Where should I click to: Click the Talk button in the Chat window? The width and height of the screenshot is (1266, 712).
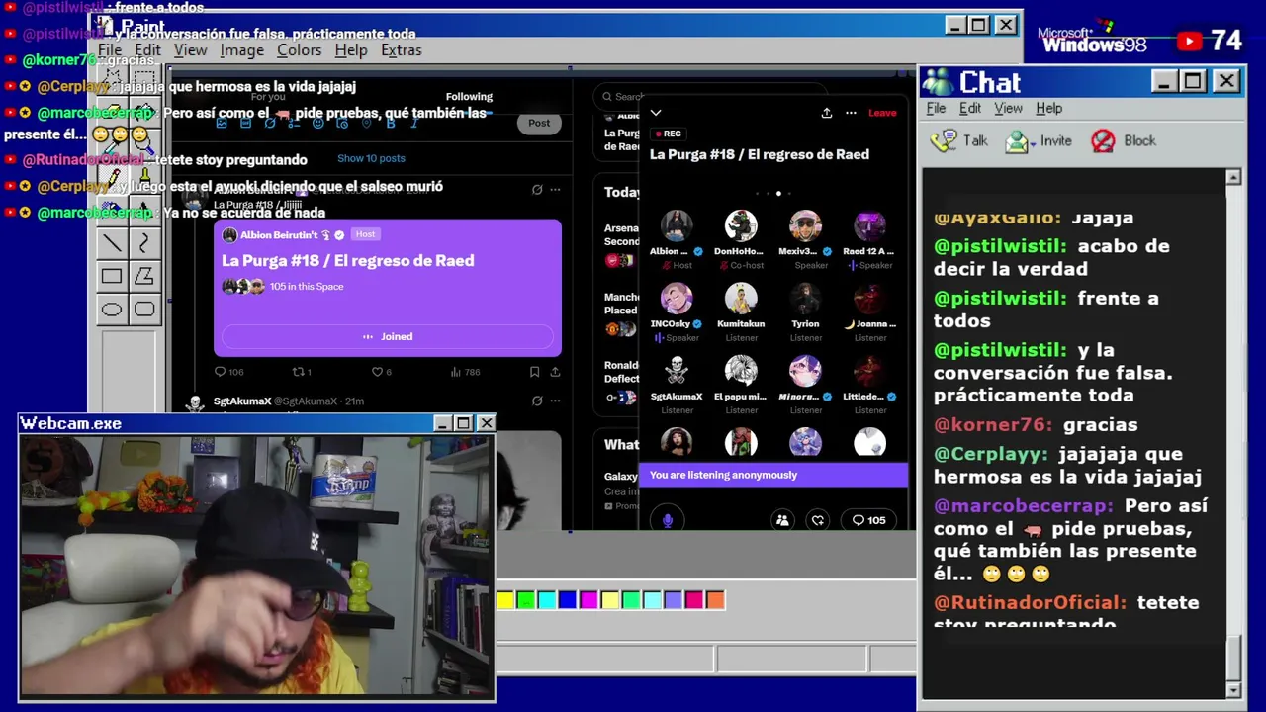pos(959,141)
